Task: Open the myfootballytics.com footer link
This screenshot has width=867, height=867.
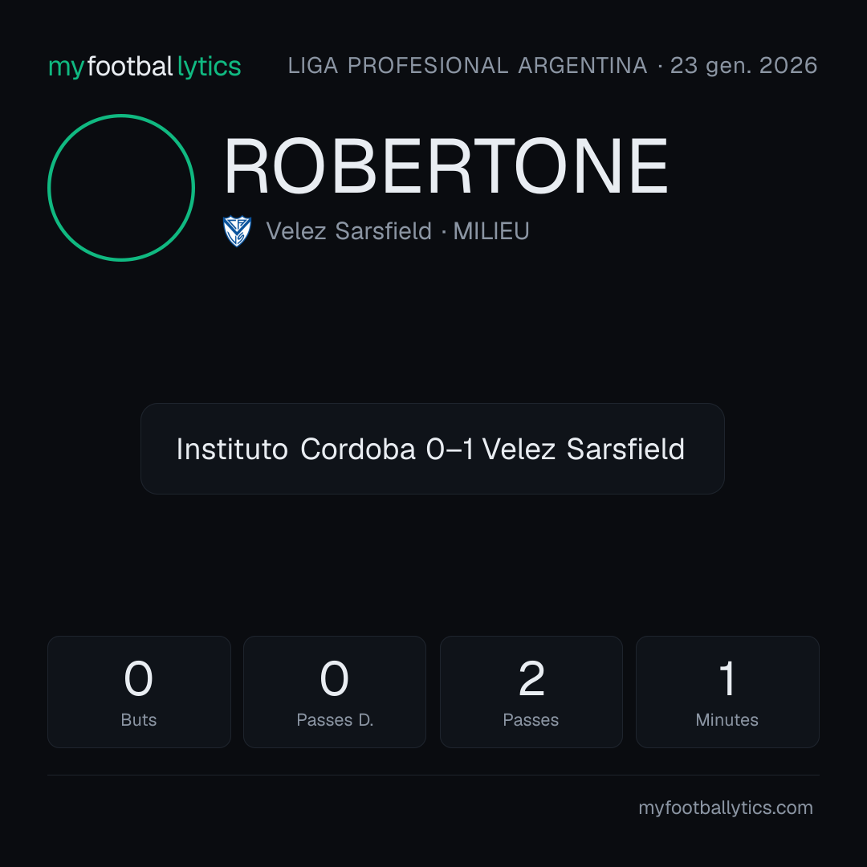Action: 726,808
